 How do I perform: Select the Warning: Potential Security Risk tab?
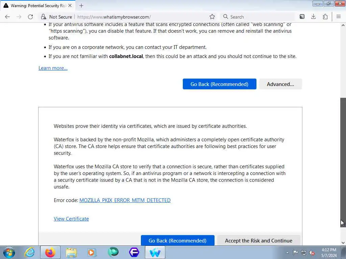38,5
